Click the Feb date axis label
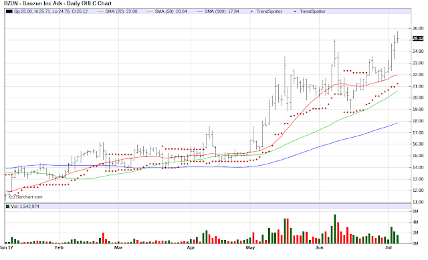 (60, 248)
